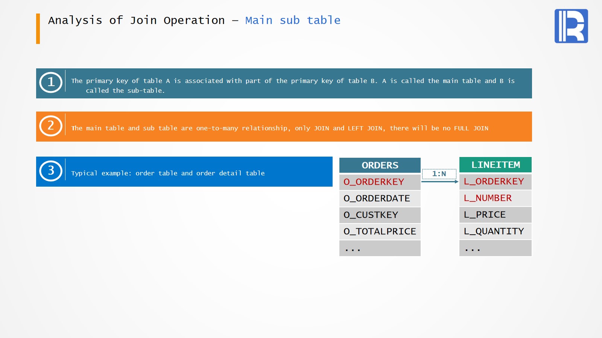Click the blue R logo icon
Image resolution: width=602 pixels, height=338 pixels.
point(571,26)
